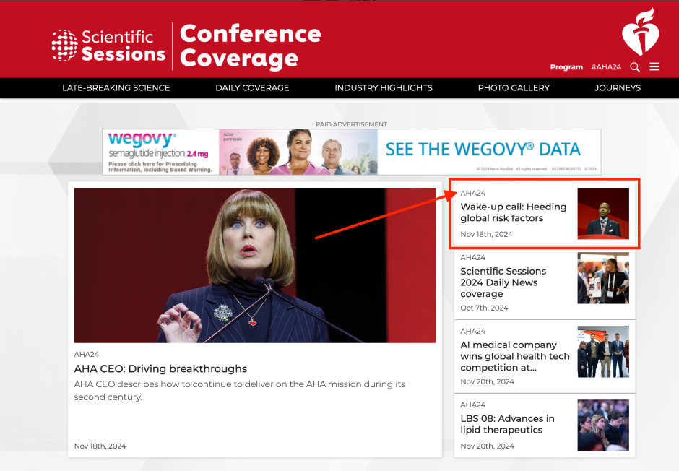The image size is (679, 471).
Task: Click the 'PAID ADVERTISEMENT' label
Action: (x=351, y=124)
